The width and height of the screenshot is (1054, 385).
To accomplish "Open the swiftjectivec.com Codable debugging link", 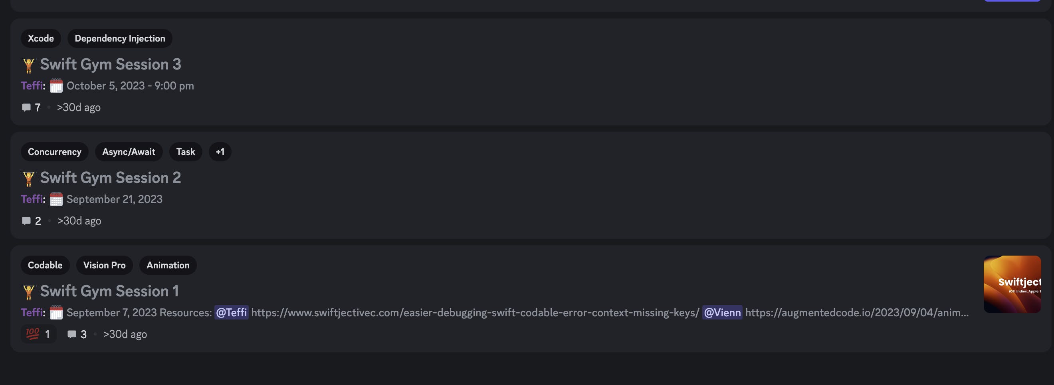I will [475, 313].
